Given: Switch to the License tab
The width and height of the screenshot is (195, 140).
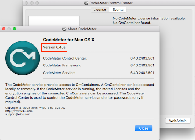Looking at the screenshot, I should pyautogui.click(x=100, y=10).
